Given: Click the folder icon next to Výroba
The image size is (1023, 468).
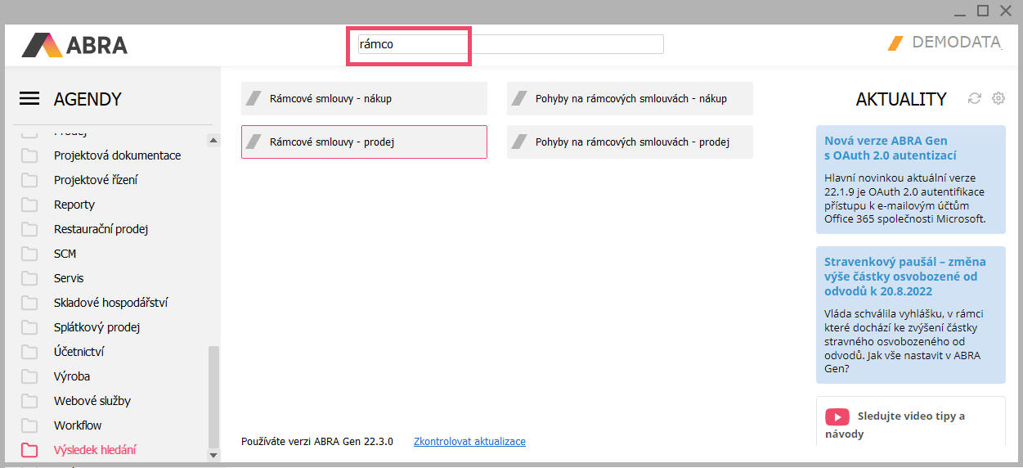Looking at the screenshot, I should [x=29, y=376].
